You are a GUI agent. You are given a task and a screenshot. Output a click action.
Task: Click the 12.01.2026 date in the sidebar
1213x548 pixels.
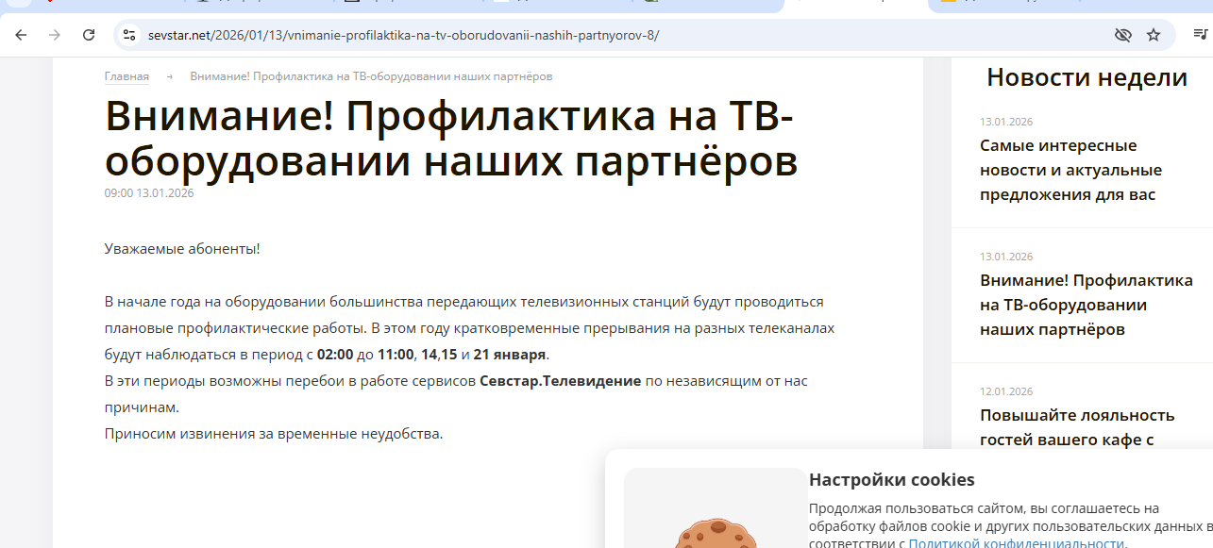(1006, 391)
